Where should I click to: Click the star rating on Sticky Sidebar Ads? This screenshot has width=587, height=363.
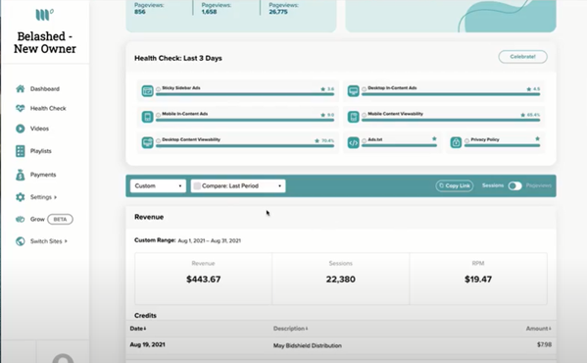[x=327, y=89]
